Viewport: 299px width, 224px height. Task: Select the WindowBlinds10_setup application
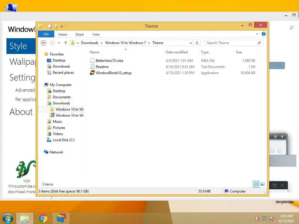[114, 73]
